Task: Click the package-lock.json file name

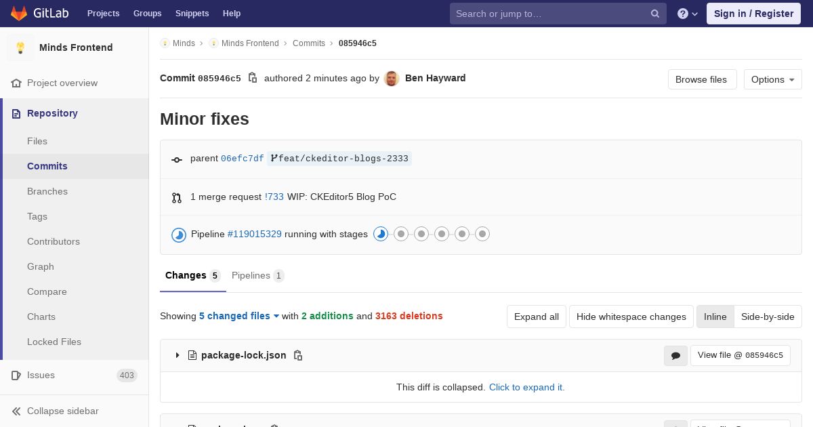Action: [244, 355]
